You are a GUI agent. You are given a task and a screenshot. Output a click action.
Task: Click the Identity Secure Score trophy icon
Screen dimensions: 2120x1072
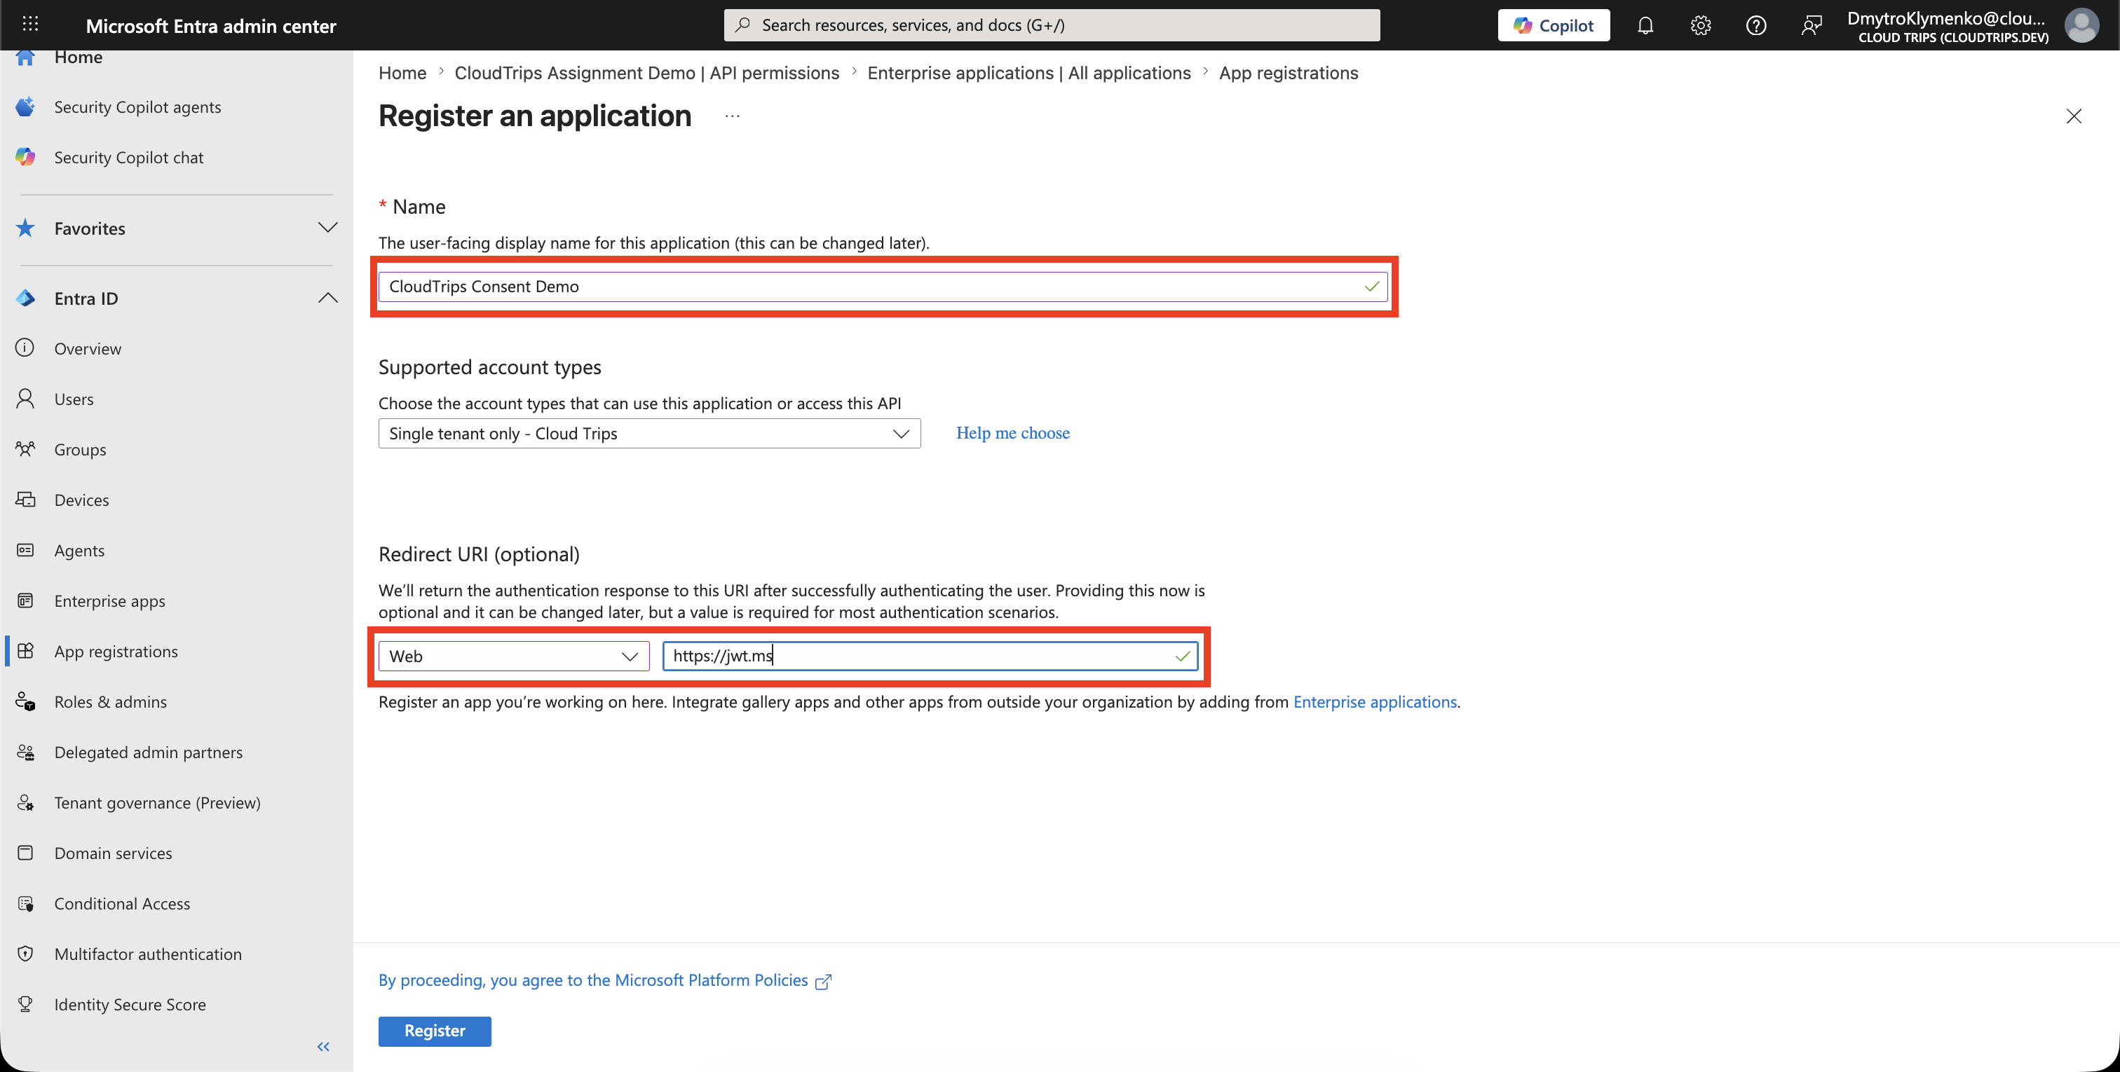[25, 1004]
